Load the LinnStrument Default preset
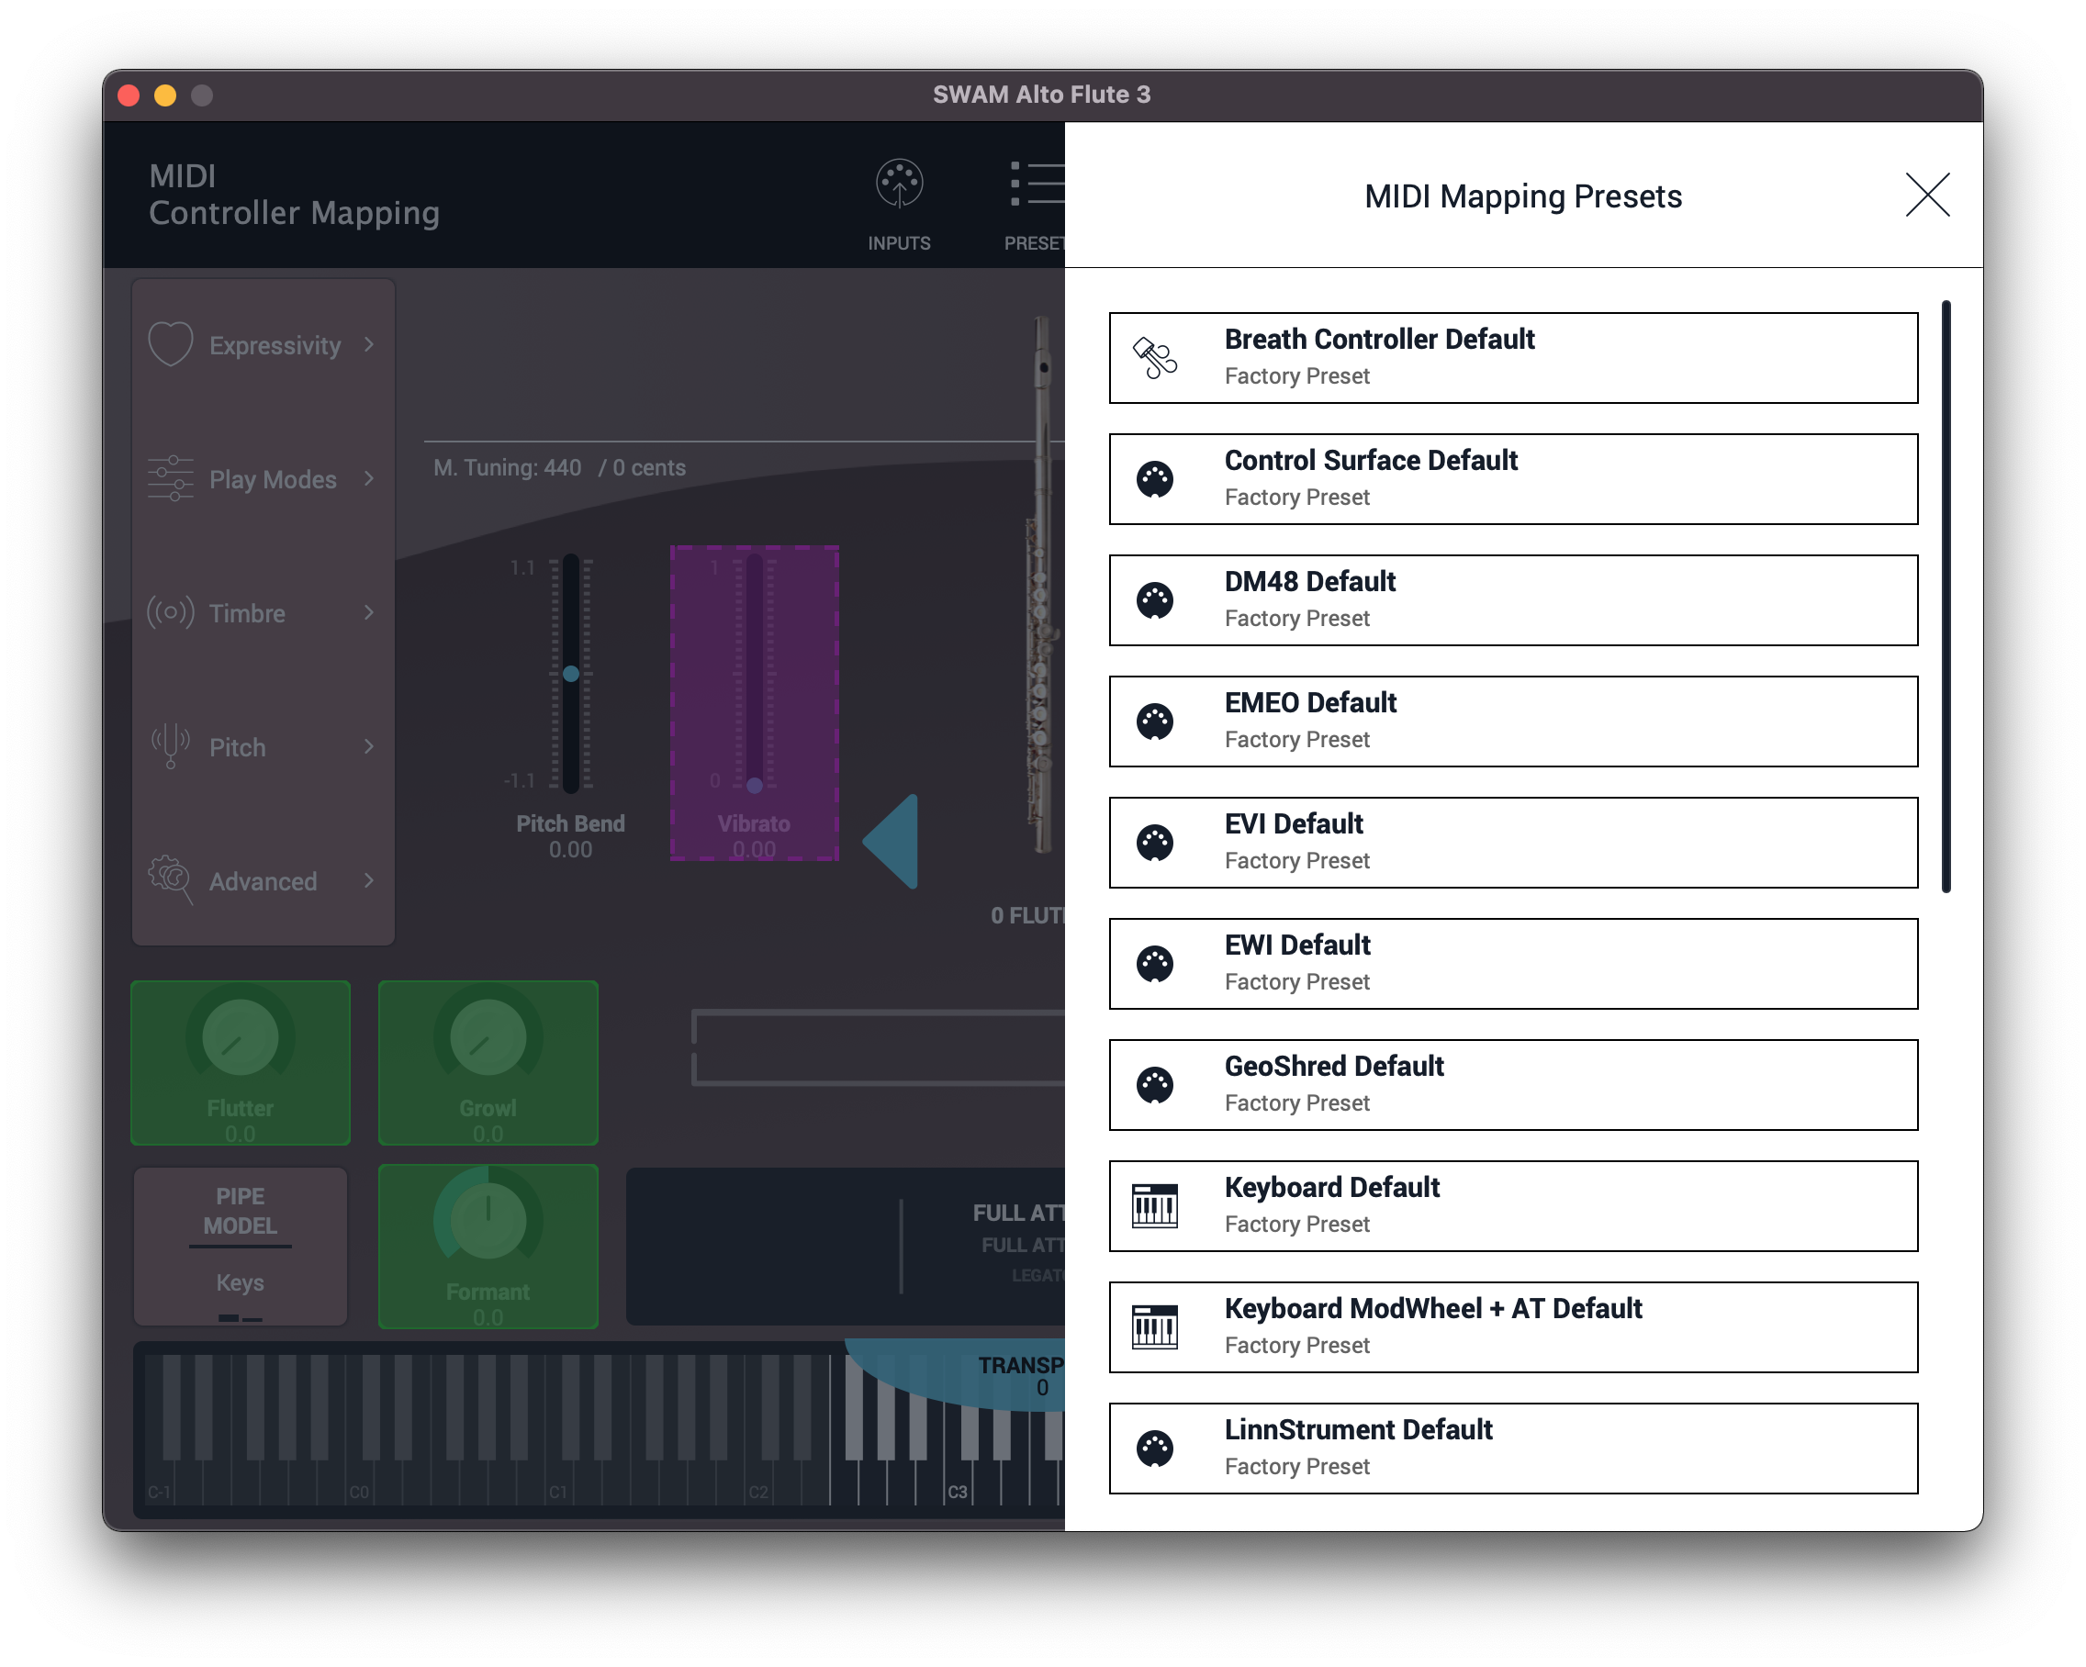This screenshot has height=1667, width=2086. click(x=1513, y=1449)
